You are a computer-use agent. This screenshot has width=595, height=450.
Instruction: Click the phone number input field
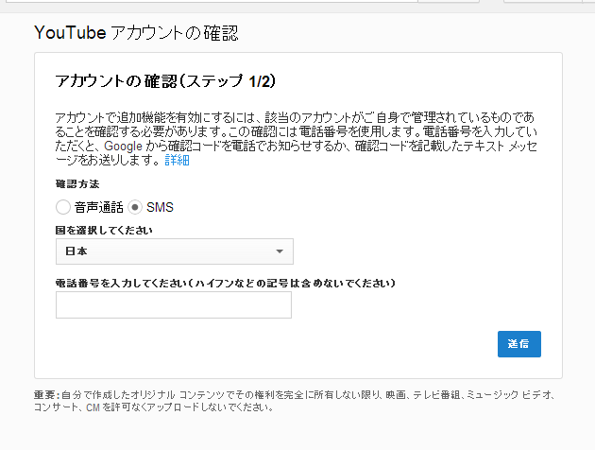tap(174, 305)
